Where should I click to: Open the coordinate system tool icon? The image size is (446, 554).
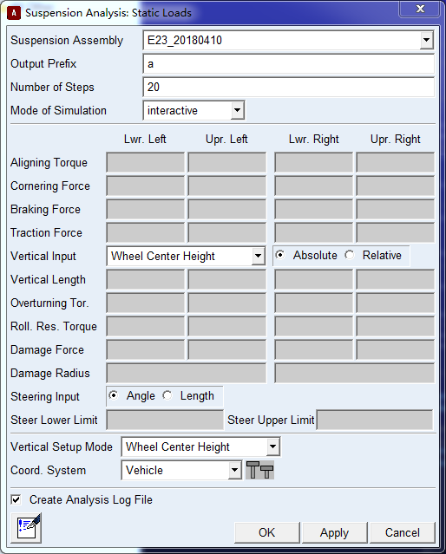click(x=260, y=470)
